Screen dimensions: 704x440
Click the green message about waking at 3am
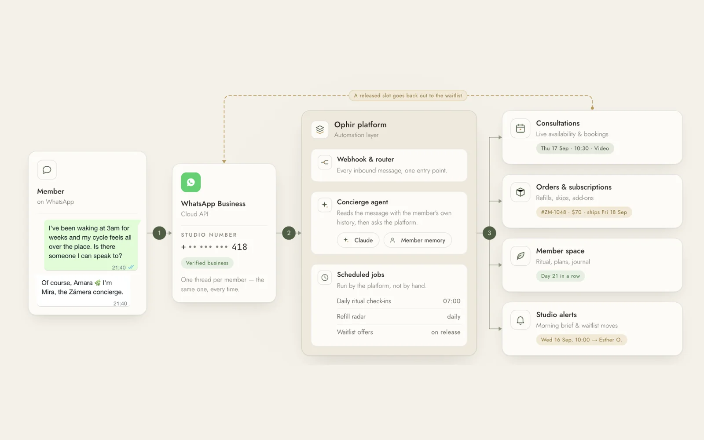click(92, 245)
